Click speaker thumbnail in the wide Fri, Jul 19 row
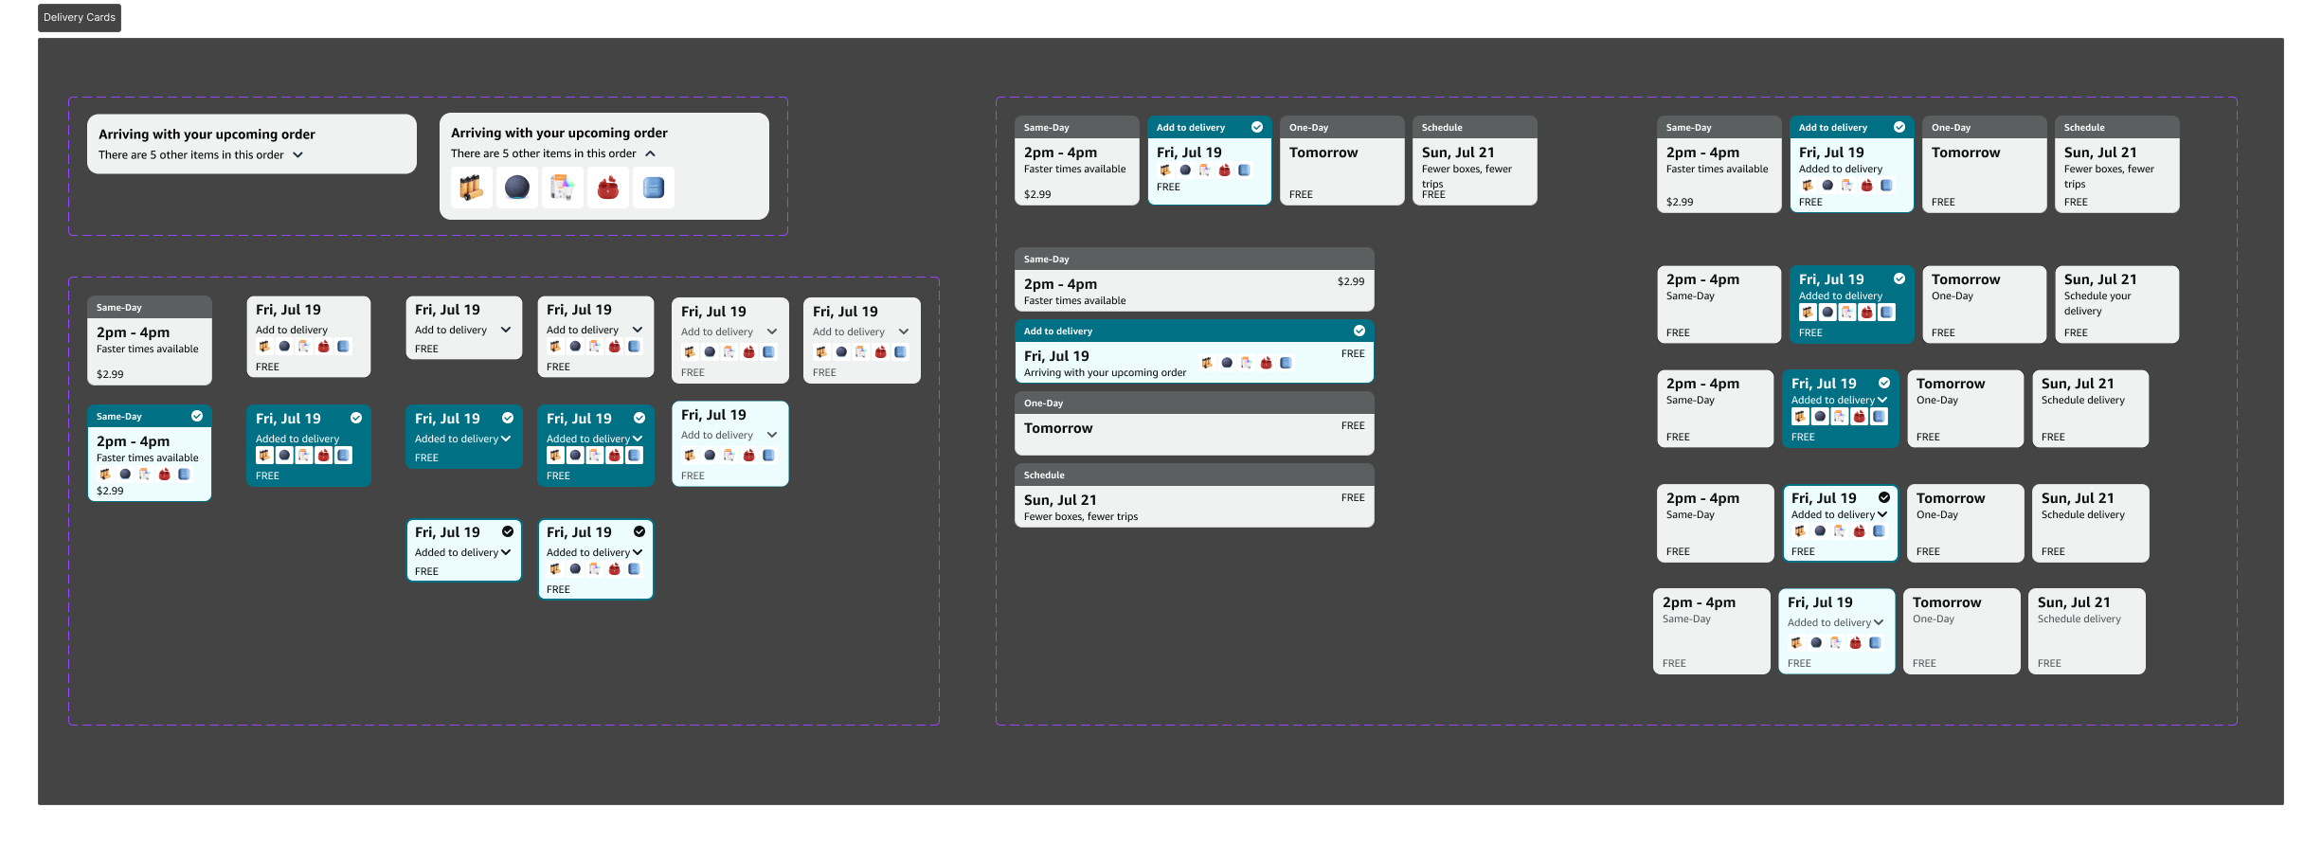2322x843 pixels. coord(1227,363)
